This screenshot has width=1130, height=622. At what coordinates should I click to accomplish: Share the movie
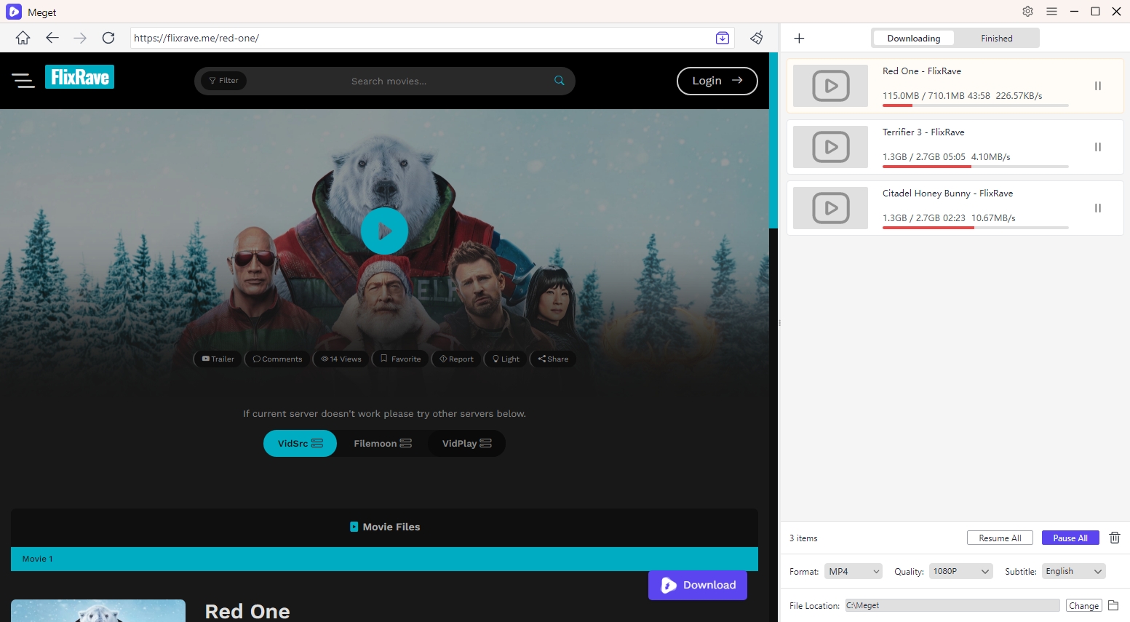tap(553, 359)
